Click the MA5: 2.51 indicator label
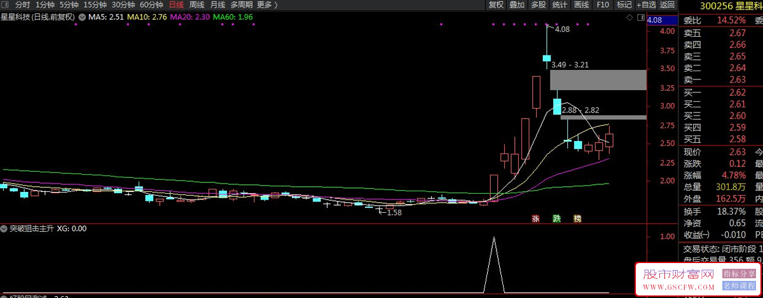Screen dimensions: 763x298 click(106, 17)
